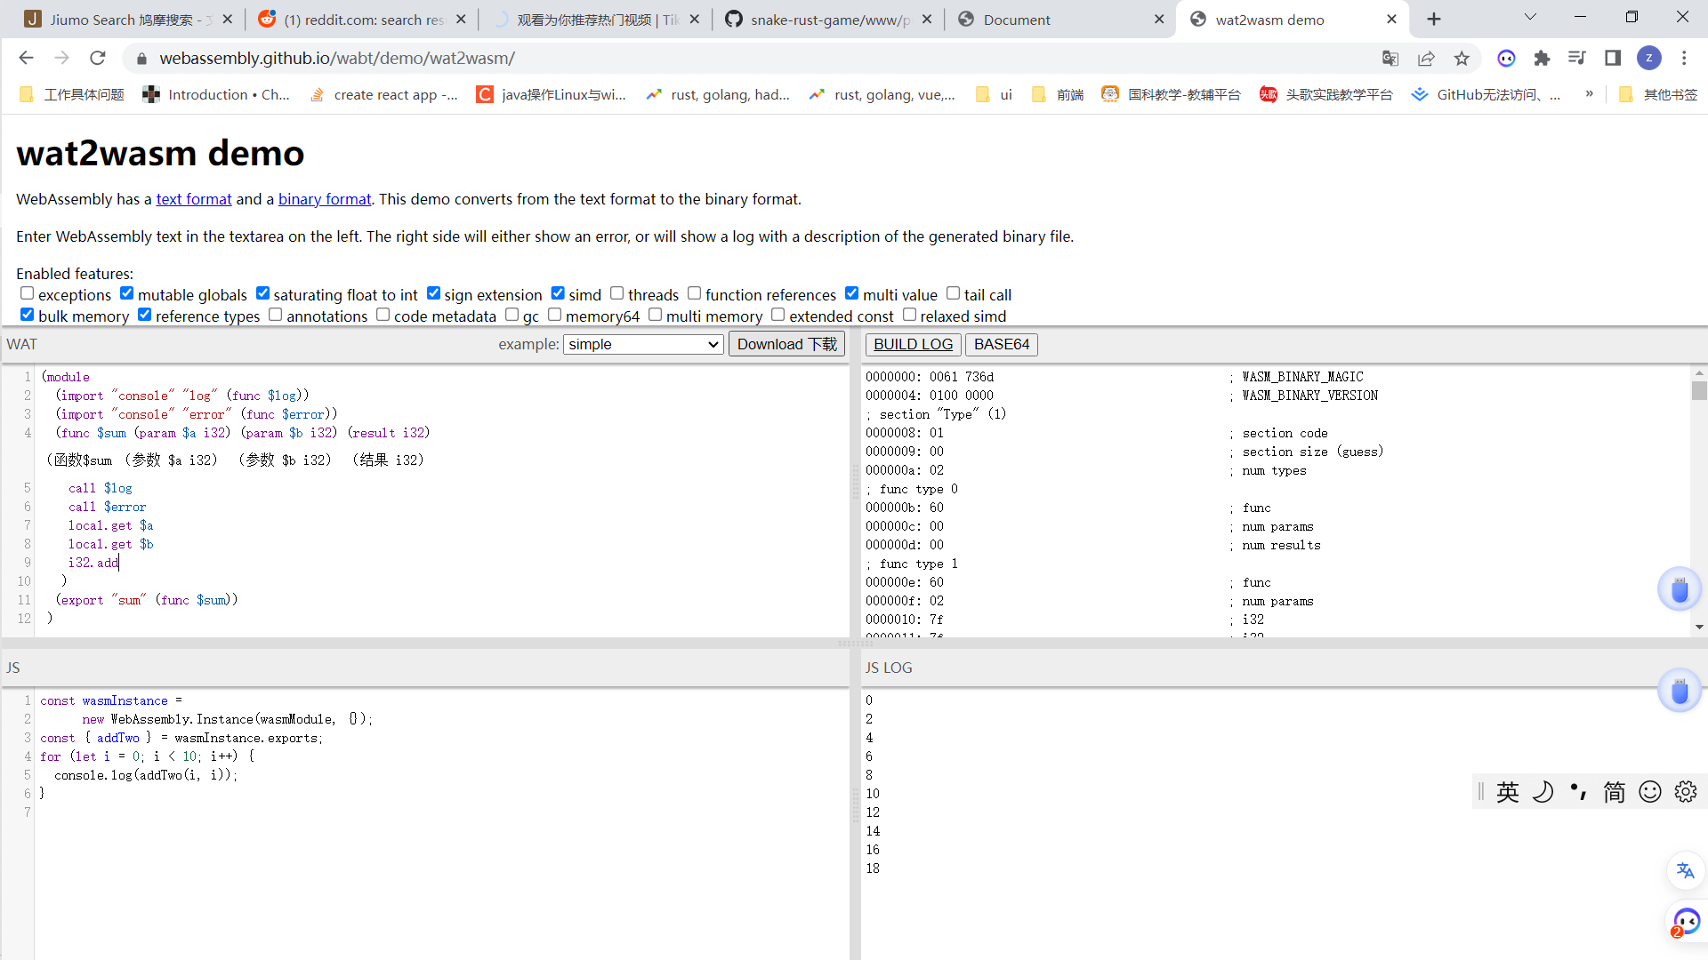This screenshot has height=960, width=1708.
Task: Click the share page icon
Action: click(1426, 58)
